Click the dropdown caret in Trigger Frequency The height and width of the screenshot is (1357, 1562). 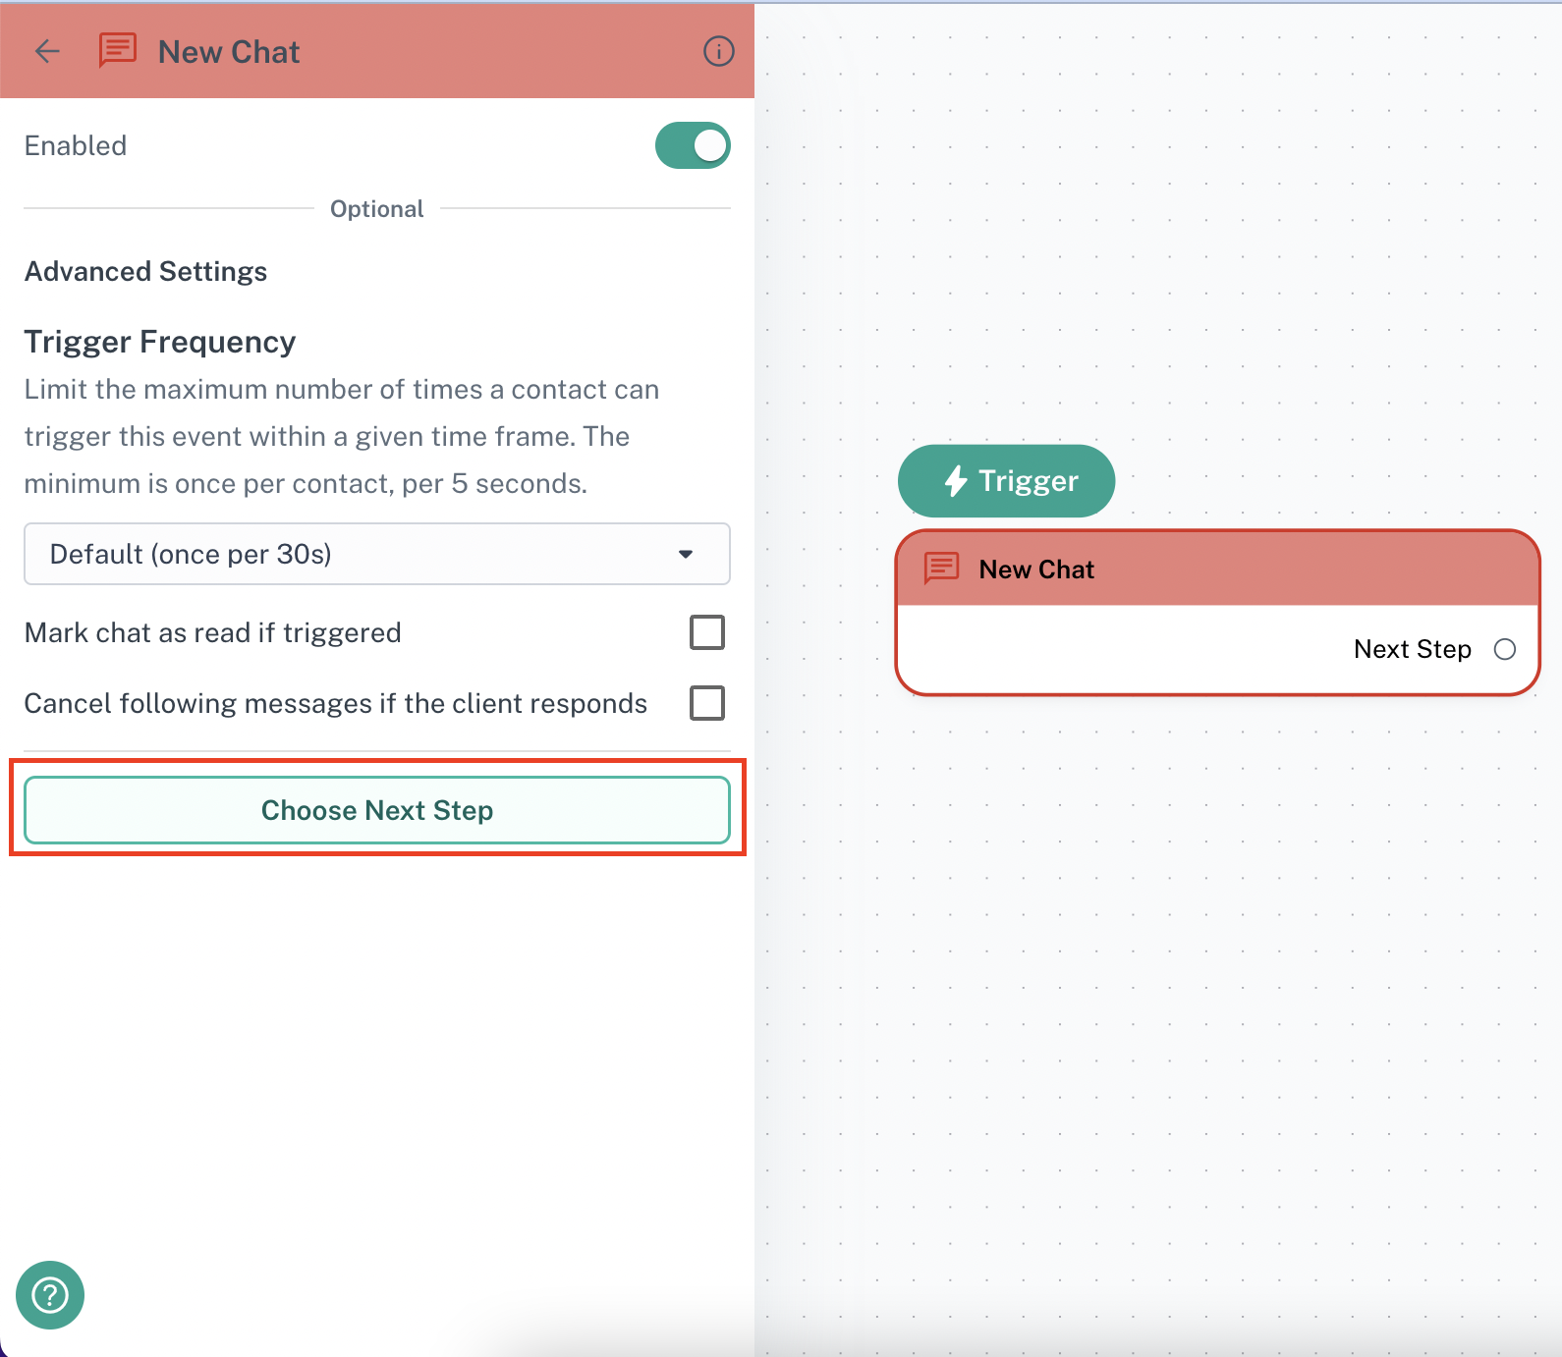click(686, 555)
